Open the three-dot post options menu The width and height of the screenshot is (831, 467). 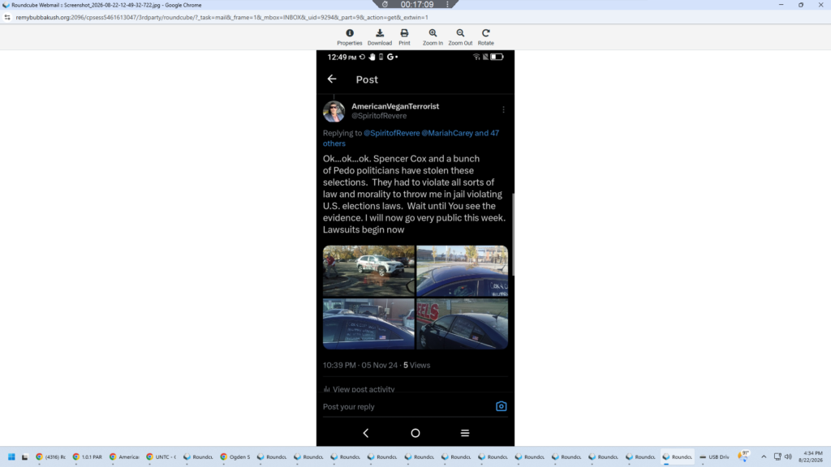[x=503, y=109]
